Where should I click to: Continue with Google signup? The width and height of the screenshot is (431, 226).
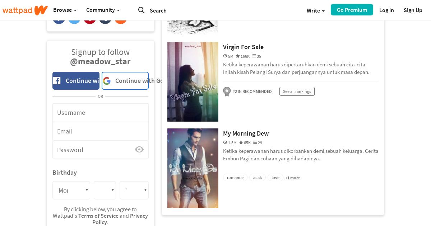click(125, 81)
